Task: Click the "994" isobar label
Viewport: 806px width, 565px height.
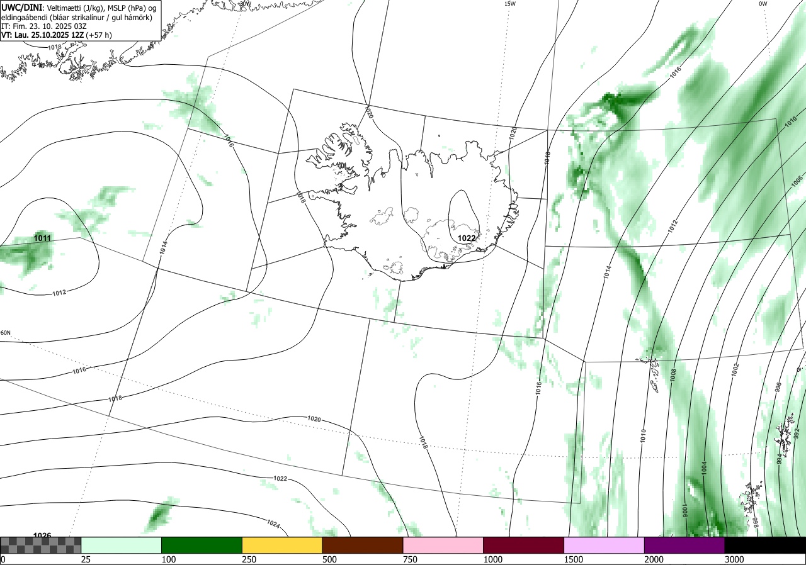Action: click(780, 458)
